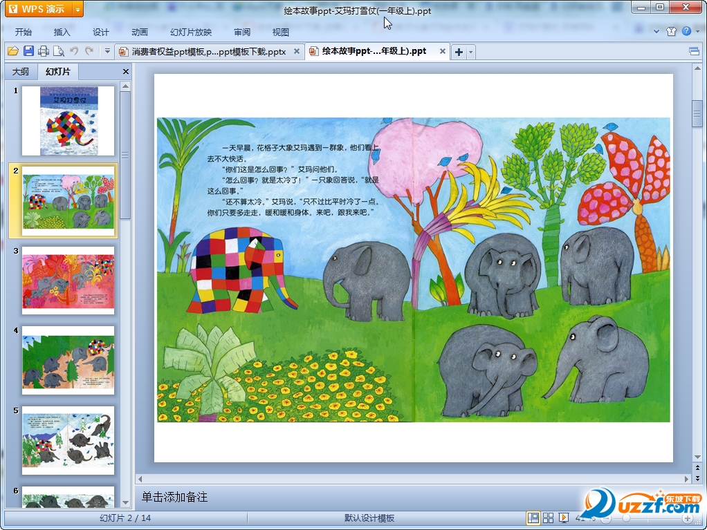707x530 pixels.
Task: Select slide 3 thumbnail with red background
Action: [x=68, y=280]
